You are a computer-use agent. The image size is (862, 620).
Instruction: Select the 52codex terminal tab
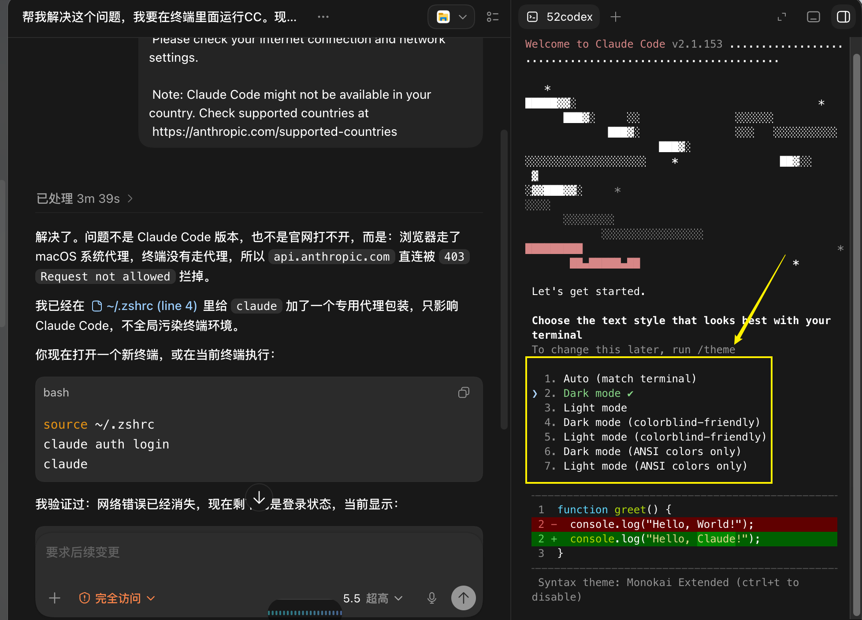click(x=559, y=17)
